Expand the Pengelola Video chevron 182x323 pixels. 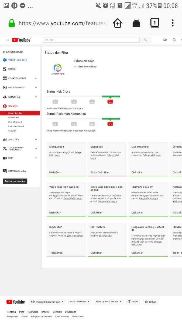36,78
